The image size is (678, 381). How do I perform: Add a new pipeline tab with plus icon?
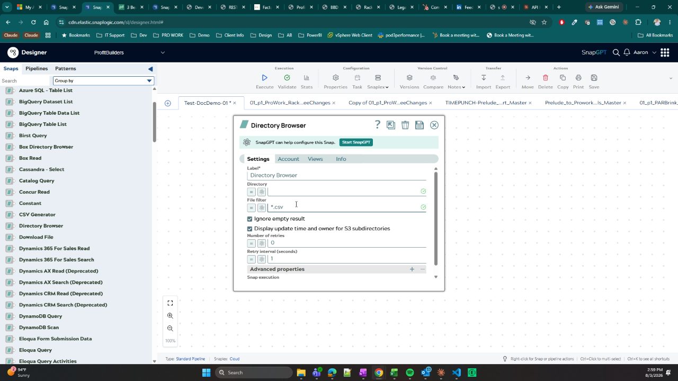coord(168,103)
